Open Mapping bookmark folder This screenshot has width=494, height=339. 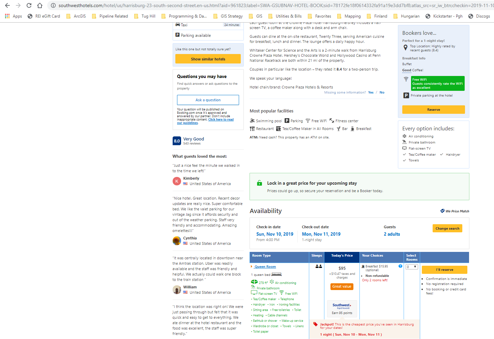(x=349, y=16)
